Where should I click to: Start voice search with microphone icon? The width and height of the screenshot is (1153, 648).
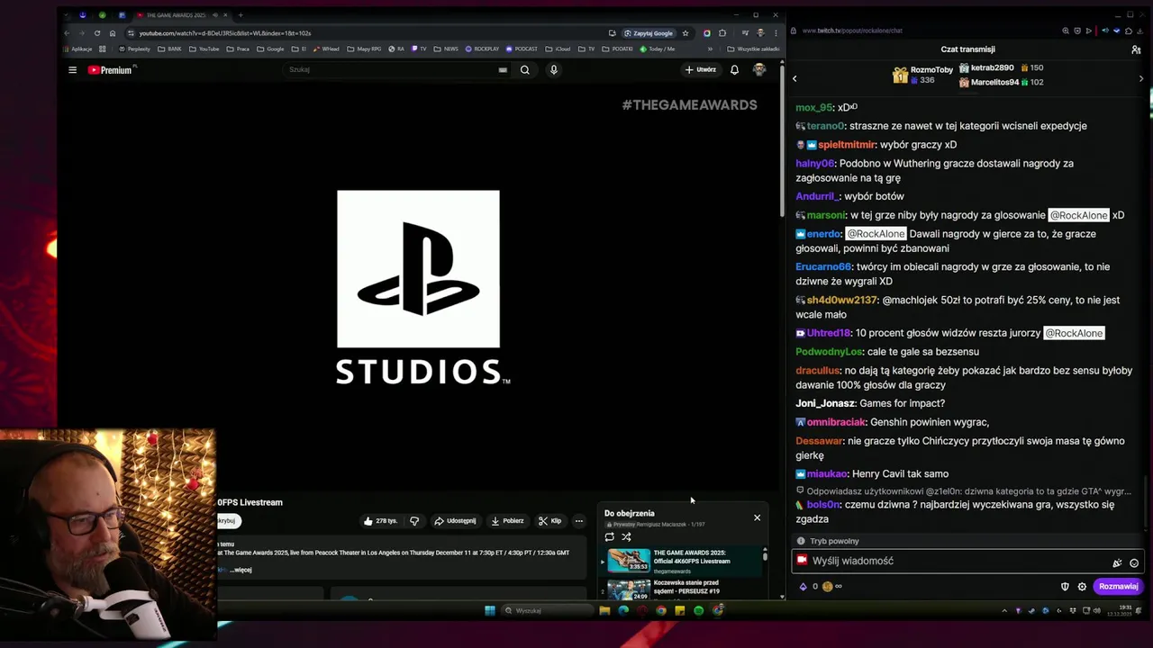coord(554,70)
